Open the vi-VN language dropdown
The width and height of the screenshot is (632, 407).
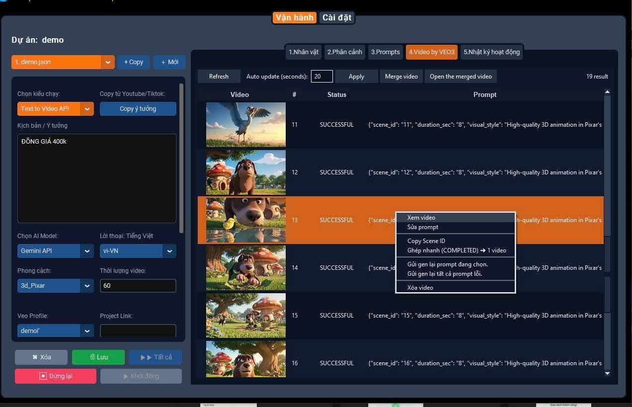(x=169, y=251)
